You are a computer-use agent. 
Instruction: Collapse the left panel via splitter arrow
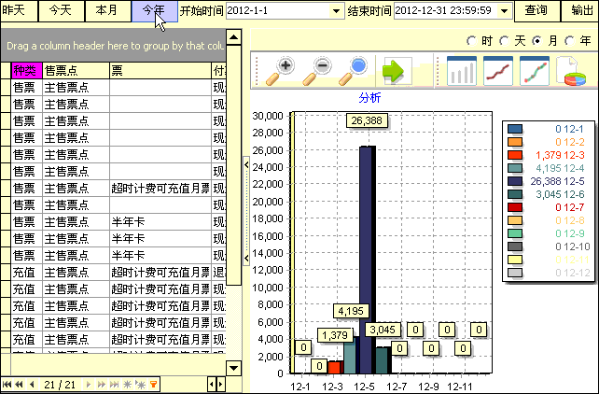click(x=246, y=163)
